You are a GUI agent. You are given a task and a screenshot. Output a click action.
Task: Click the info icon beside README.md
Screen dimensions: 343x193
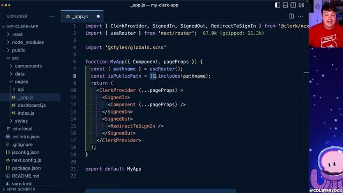point(8,176)
